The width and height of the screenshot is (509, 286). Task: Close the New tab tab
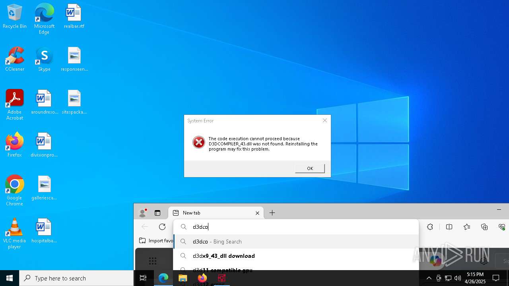click(257, 213)
